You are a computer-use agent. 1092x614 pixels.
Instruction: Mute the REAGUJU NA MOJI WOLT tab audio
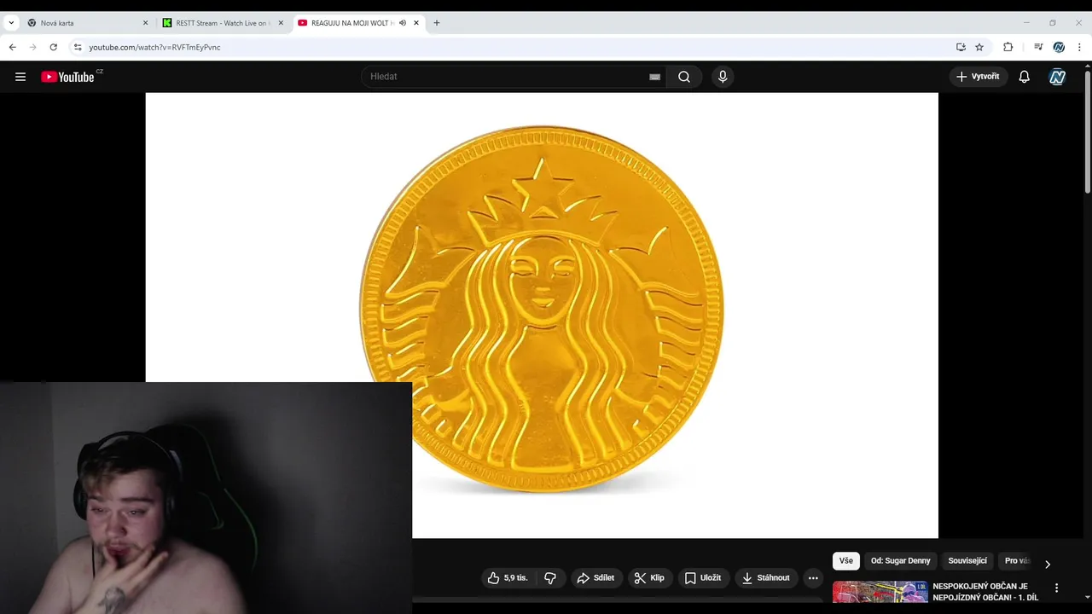pos(403,23)
